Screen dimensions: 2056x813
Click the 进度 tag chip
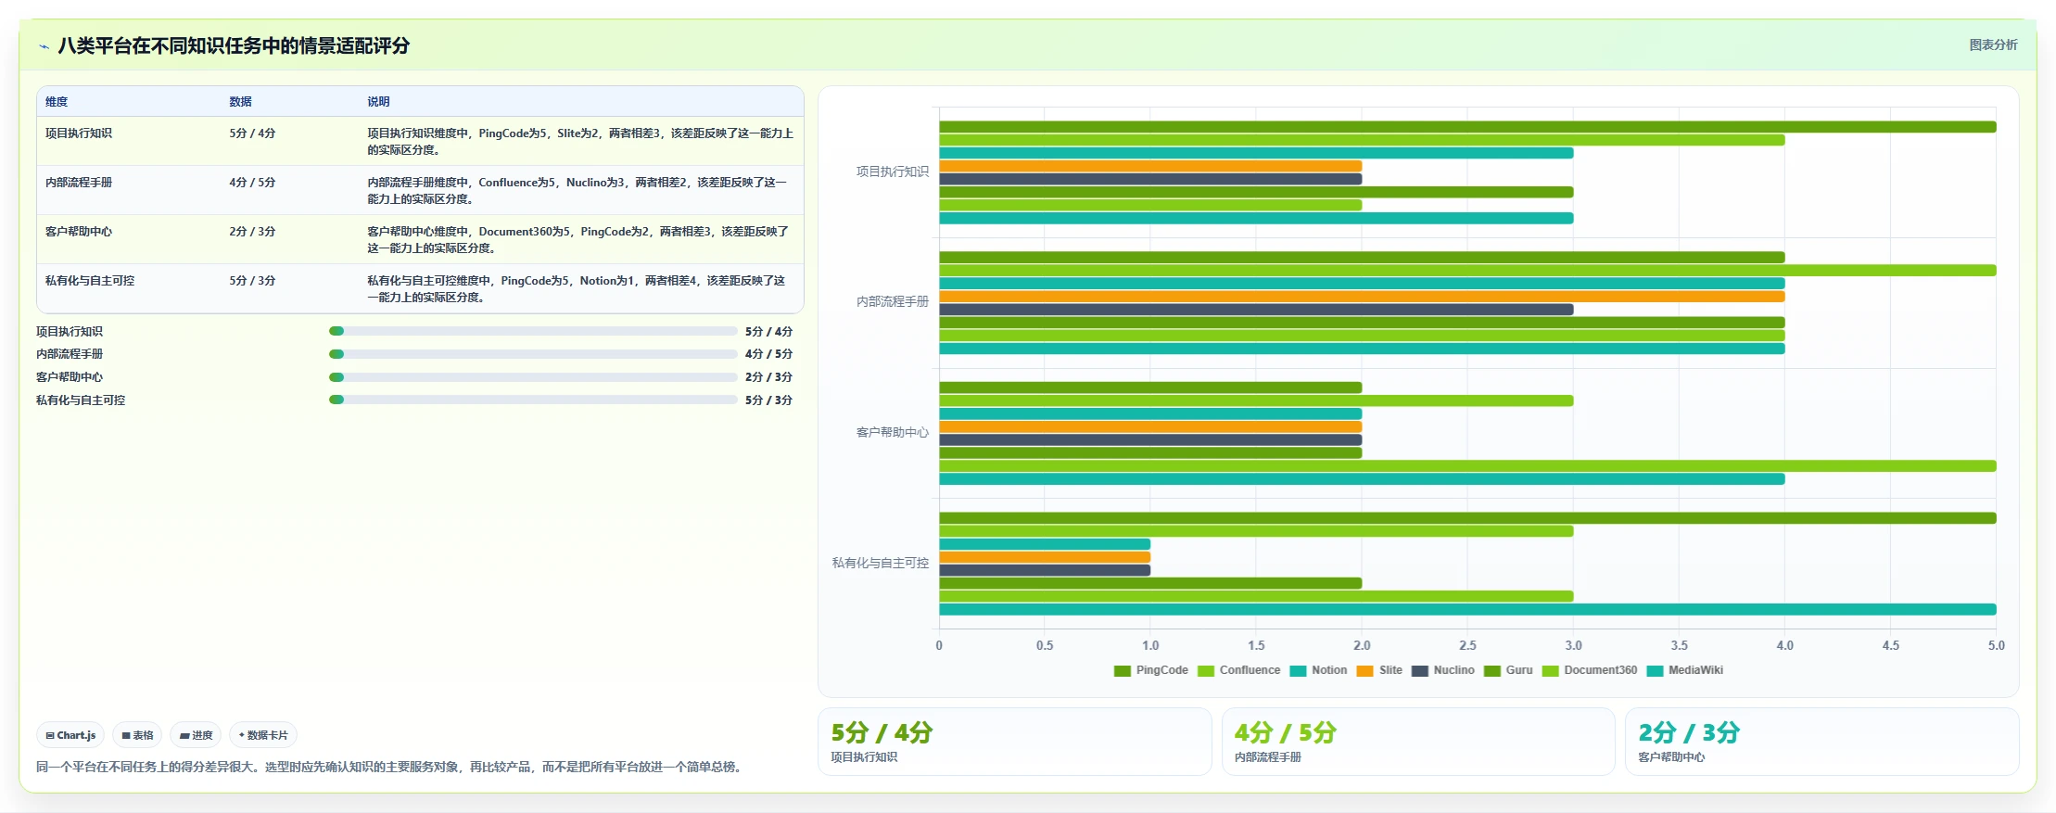[196, 735]
